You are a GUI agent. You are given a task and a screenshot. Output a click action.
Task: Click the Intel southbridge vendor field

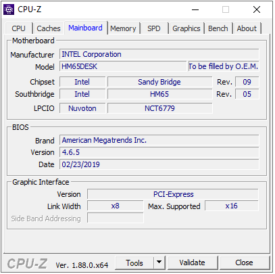(82, 94)
